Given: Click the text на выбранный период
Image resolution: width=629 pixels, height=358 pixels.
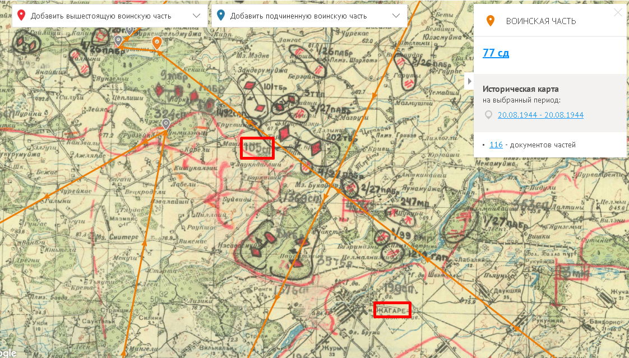Looking at the screenshot, I should coord(521,100).
